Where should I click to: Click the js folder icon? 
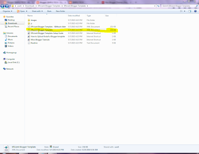click(x=29, y=23)
